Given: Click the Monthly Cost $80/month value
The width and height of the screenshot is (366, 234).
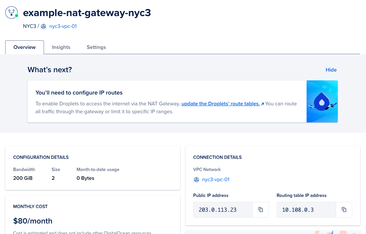Looking at the screenshot, I should tap(32, 221).
